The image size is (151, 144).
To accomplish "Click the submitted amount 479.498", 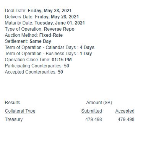I will 94,119.
